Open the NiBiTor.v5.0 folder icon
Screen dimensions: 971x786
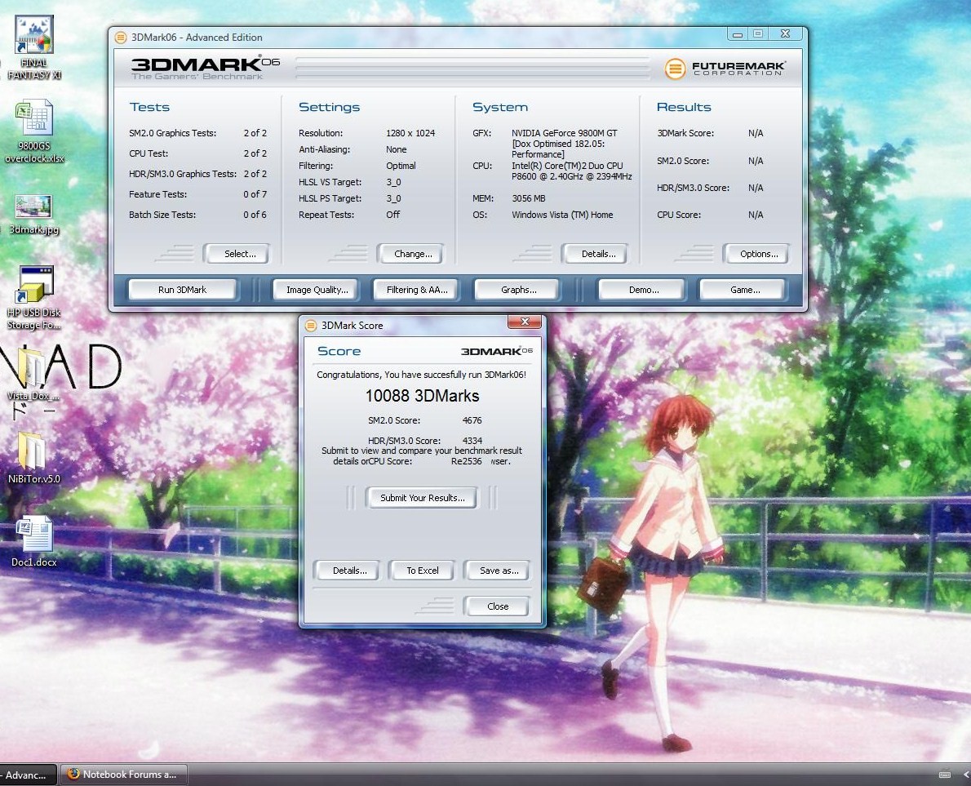33,459
